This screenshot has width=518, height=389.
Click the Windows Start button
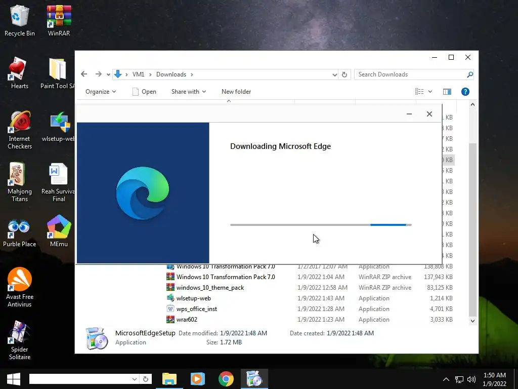(x=14, y=379)
